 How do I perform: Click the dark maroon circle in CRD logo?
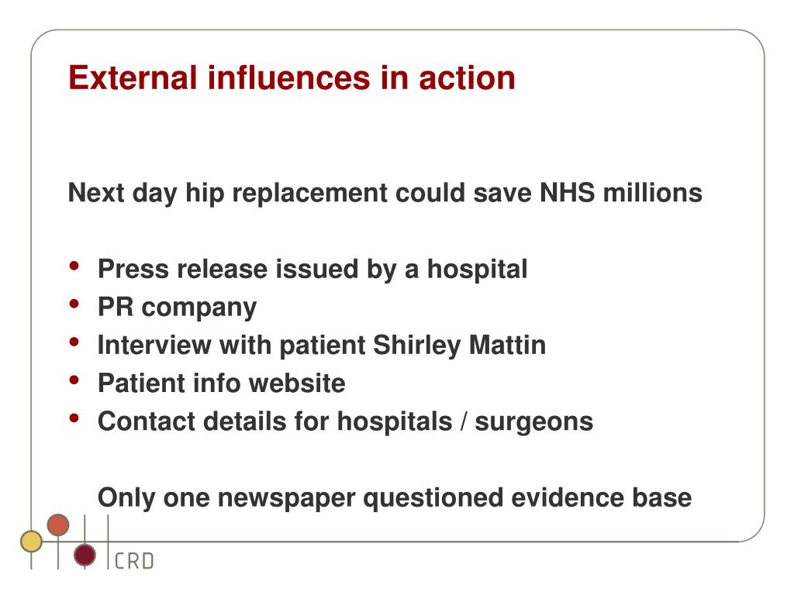(85, 555)
